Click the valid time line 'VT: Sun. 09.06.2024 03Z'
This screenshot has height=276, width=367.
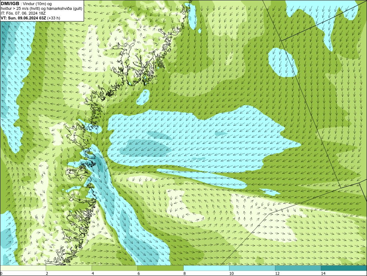tap(24, 18)
